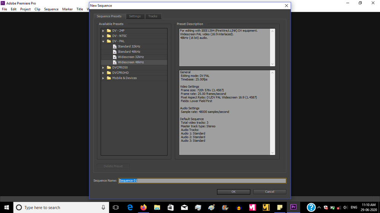
Task: Show hidden system tray icons
Action: [319, 207]
